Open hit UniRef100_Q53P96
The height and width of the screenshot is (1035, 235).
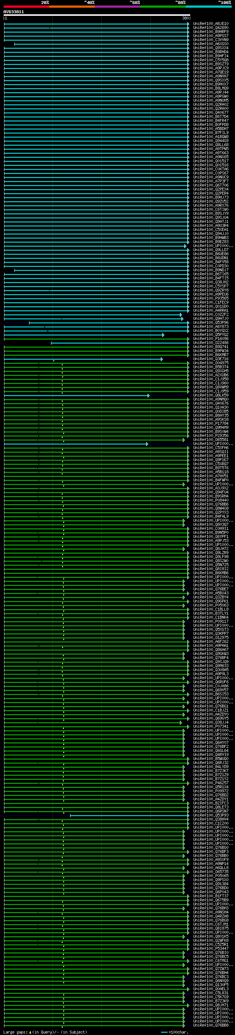[210, 323]
